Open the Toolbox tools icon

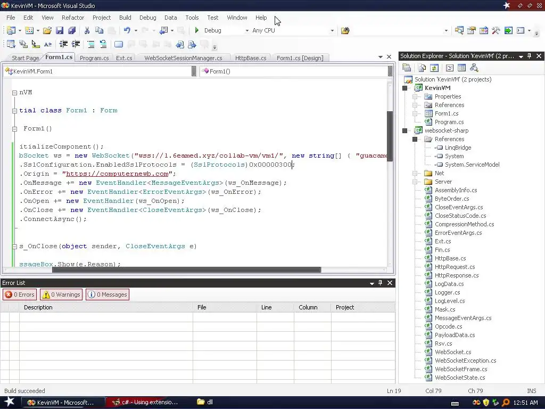pos(496,30)
